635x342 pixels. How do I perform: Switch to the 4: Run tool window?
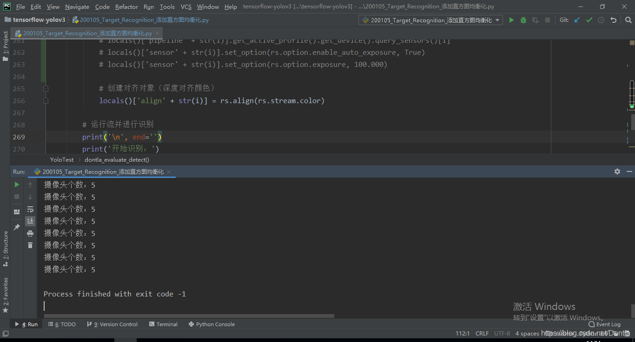point(26,324)
